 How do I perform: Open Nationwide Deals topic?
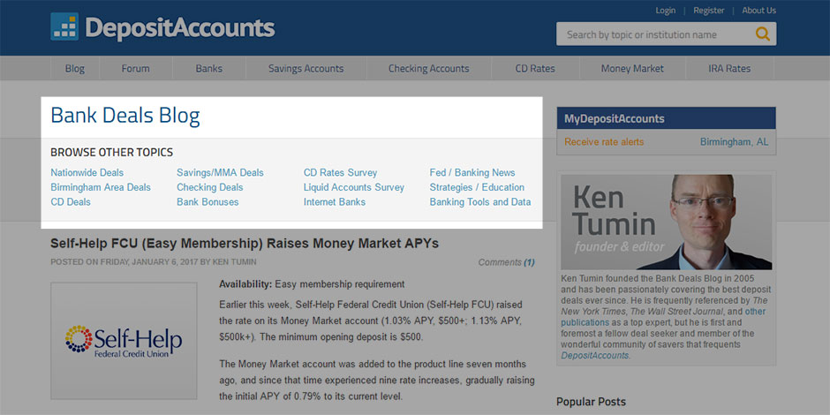[87, 172]
